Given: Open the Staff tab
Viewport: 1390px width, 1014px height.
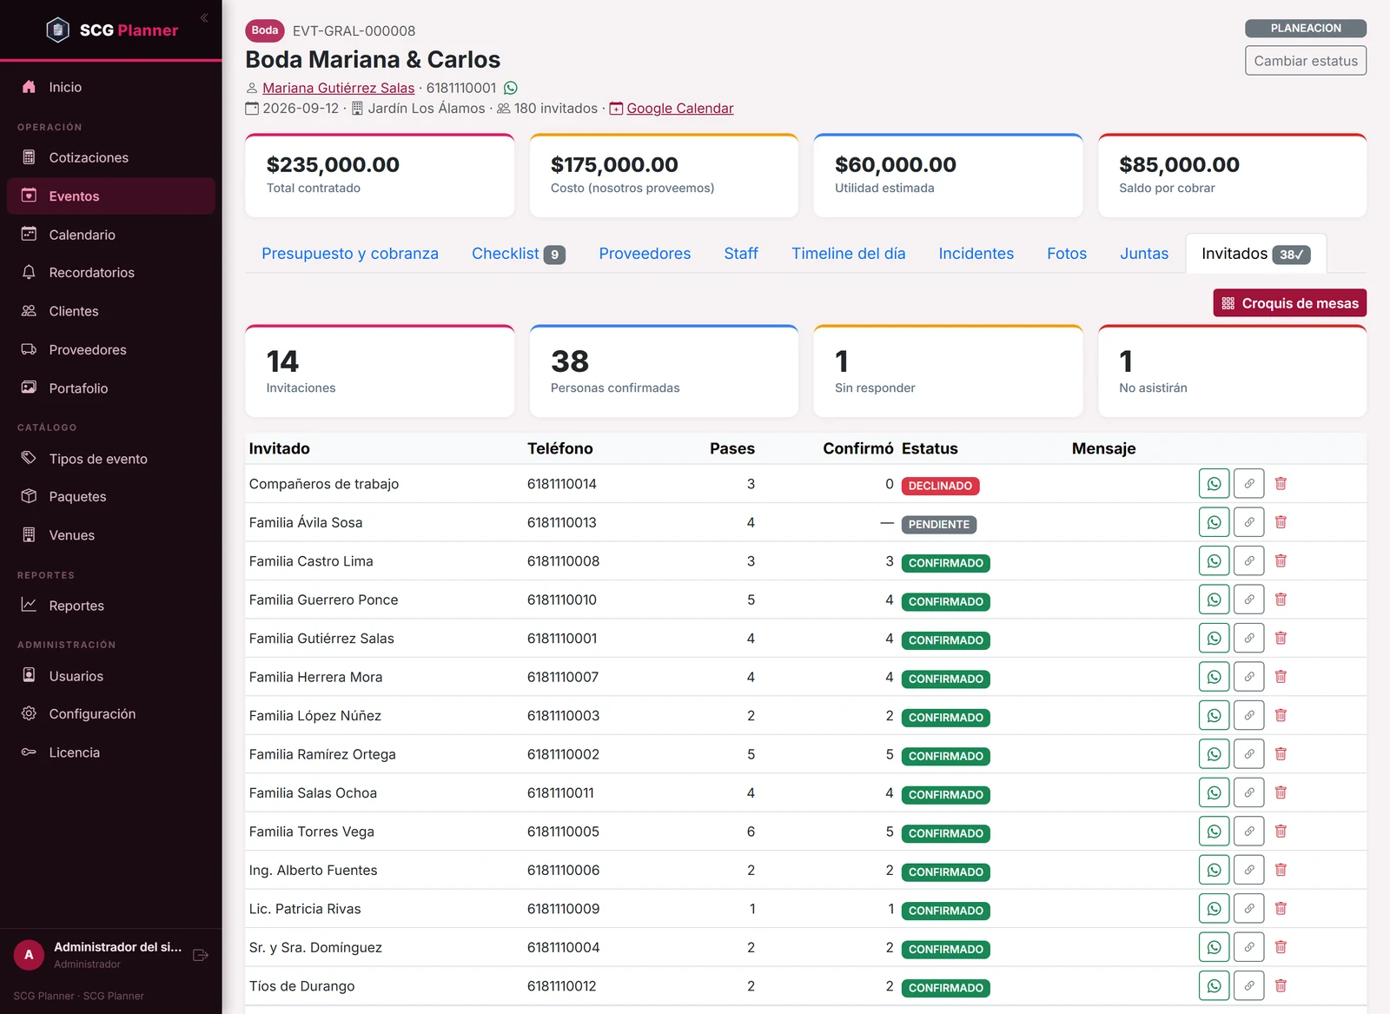Looking at the screenshot, I should point(741,254).
